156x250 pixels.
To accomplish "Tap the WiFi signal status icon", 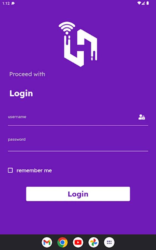I will coord(139,3).
